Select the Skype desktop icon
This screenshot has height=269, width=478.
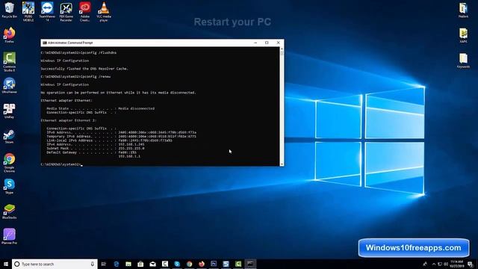(x=9, y=186)
